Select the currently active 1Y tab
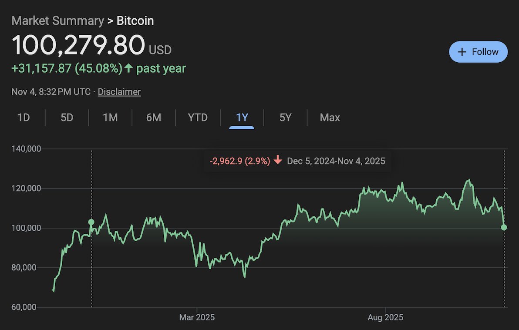The image size is (519, 330). coord(242,118)
